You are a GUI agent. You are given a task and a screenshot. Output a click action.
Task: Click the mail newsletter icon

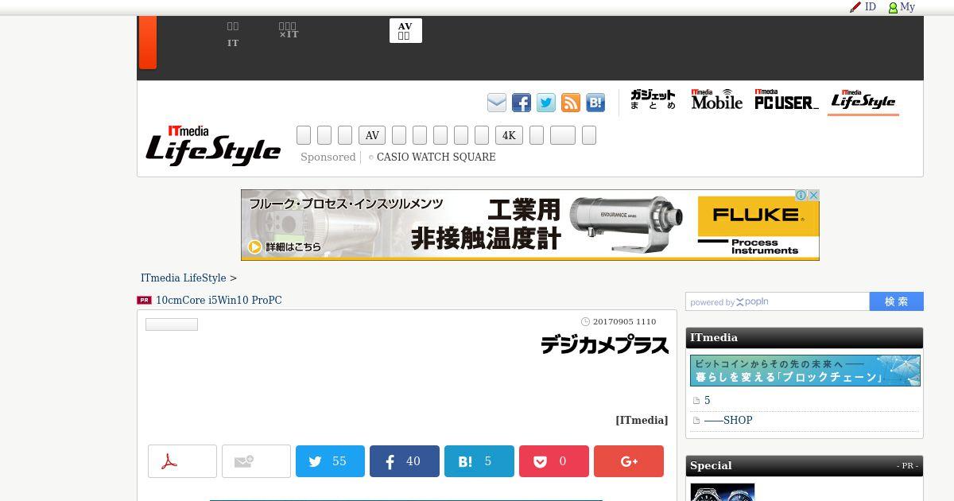(x=496, y=103)
